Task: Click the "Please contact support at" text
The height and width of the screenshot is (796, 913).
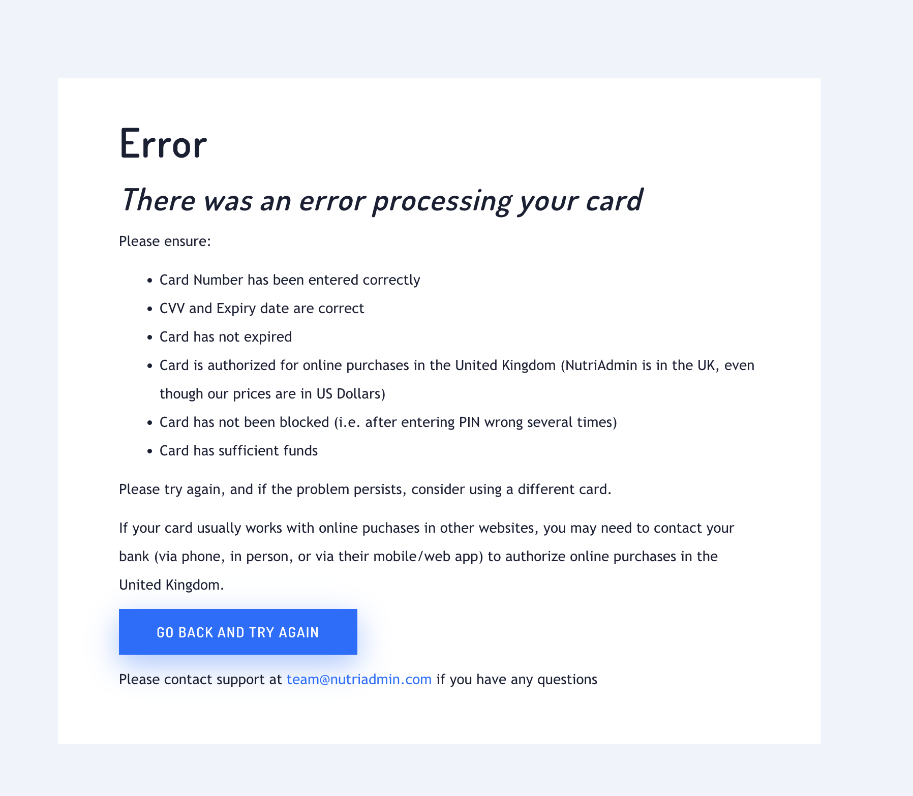Action: click(200, 680)
